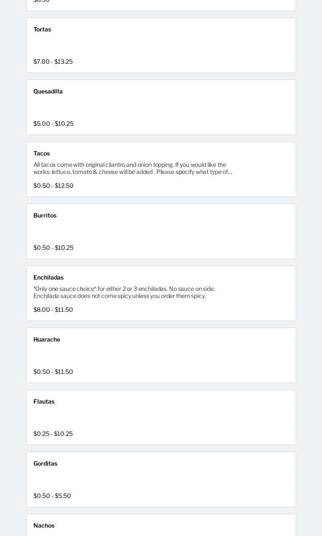Open the Tacos menu section
The height and width of the screenshot is (536, 322).
click(42, 153)
